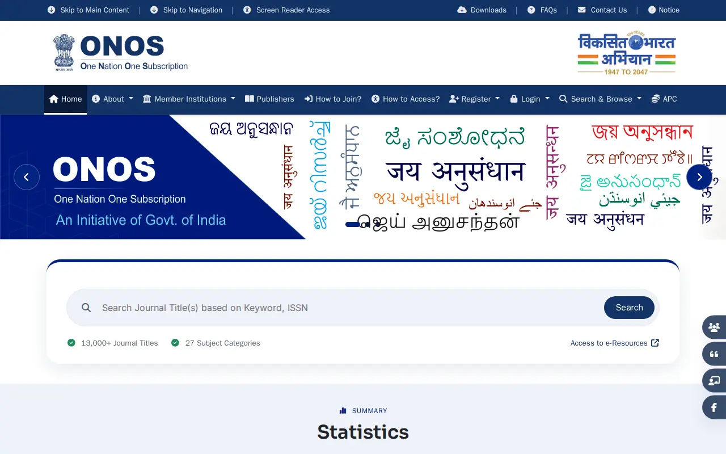This screenshot has width=726, height=454.
Task: Click the SUMMARY label above Statistics
Action: pos(369,411)
